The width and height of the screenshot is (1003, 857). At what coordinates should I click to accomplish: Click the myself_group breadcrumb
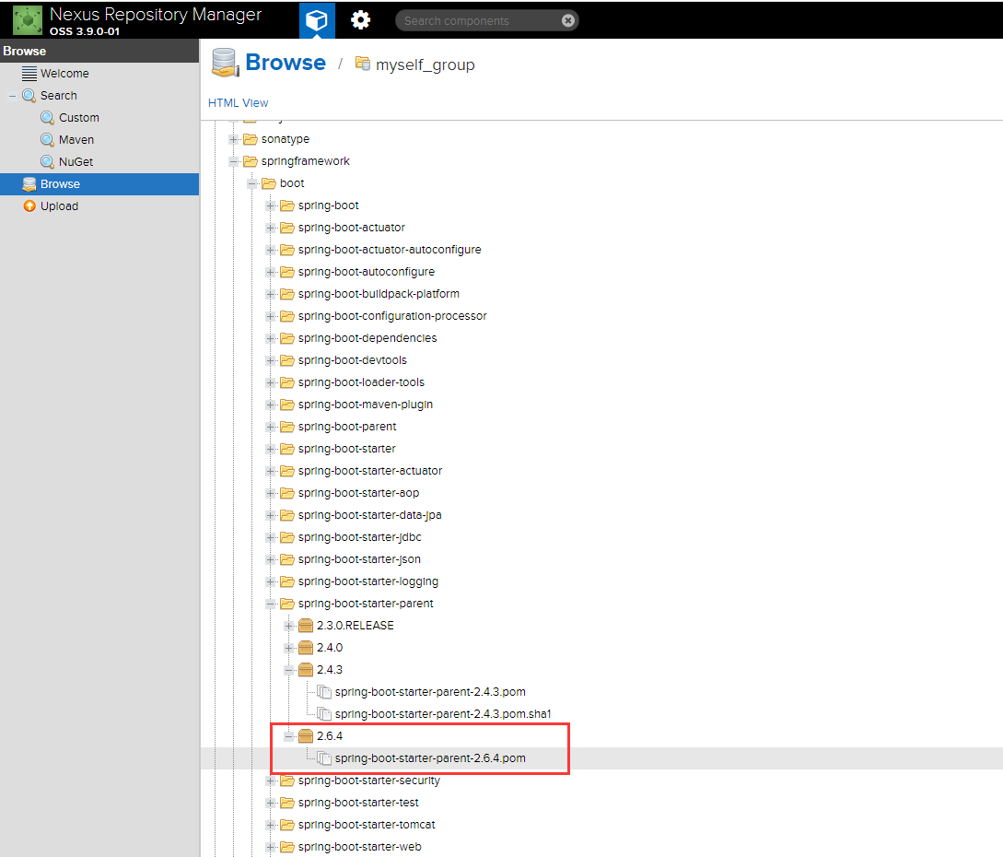(x=425, y=65)
